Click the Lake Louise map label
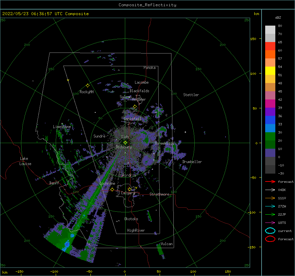This screenshot has width=295, height=276. coord(25,161)
